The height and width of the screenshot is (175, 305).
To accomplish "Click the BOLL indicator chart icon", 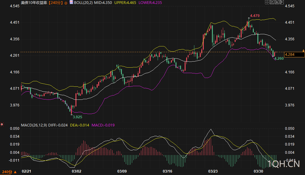I will coord(71,2).
